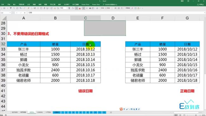This screenshot has height=116, width=206.
Task: Click the Redo arrow icon
Action: tap(24, 8)
